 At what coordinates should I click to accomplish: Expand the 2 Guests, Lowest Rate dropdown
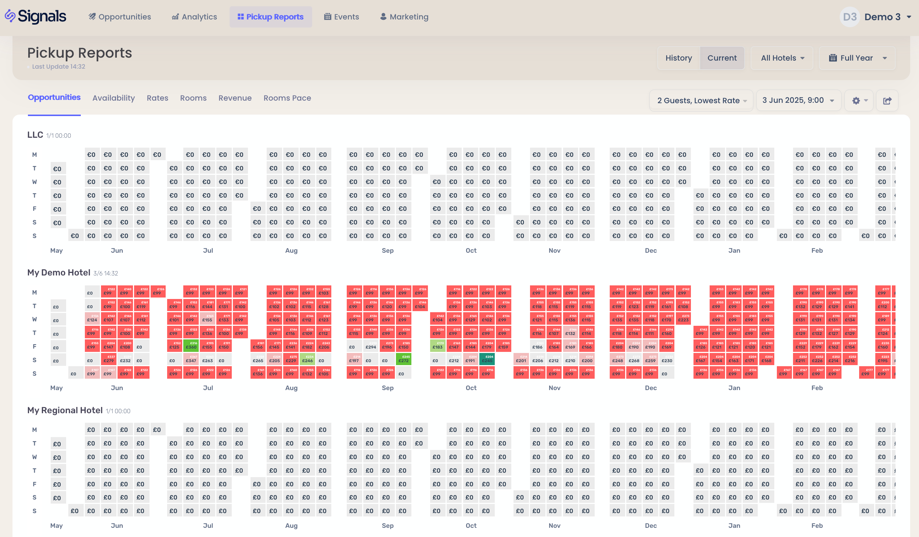click(701, 101)
